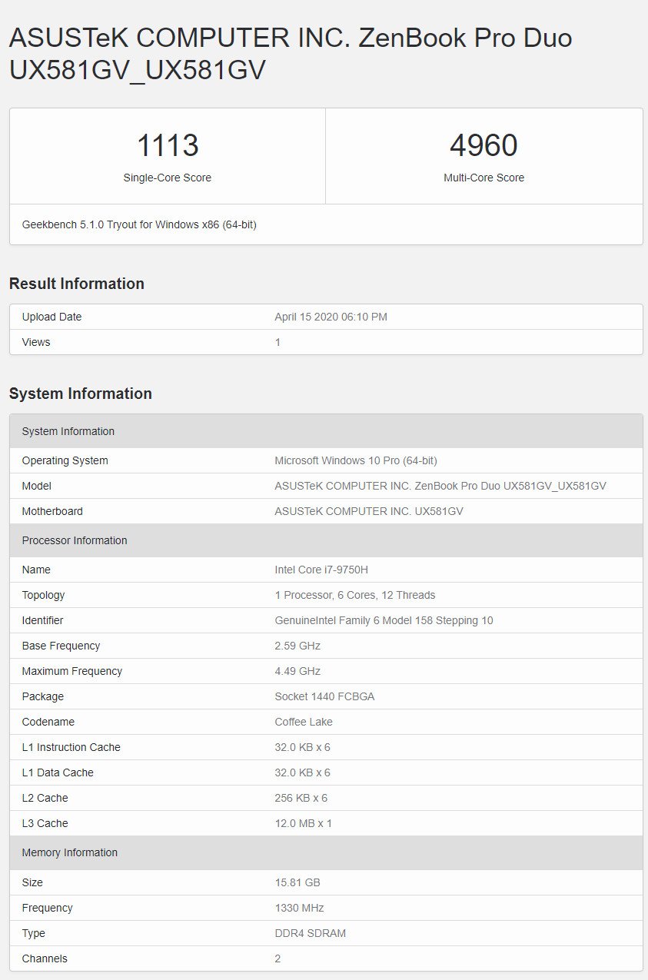This screenshot has height=980, width=648.
Task: Click the Operating System label
Action: (x=65, y=460)
